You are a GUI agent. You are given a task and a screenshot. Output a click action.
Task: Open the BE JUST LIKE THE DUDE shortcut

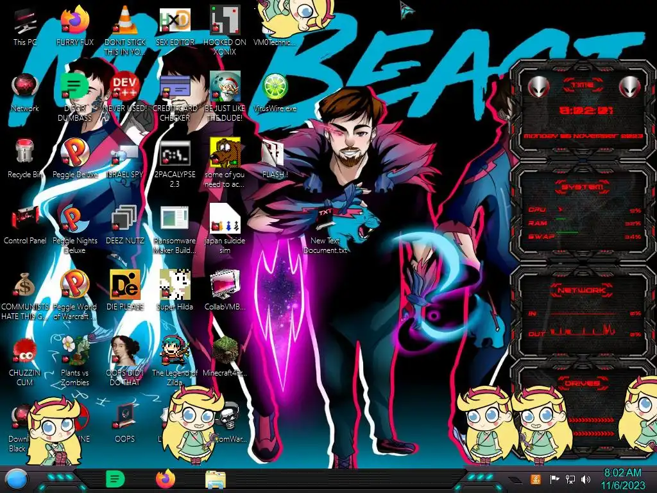click(225, 98)
